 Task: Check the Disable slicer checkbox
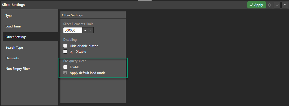[65, 52]
